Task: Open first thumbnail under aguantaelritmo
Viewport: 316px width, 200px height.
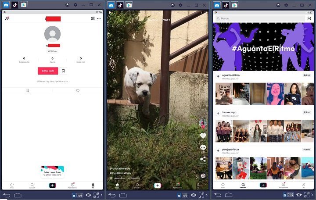Action: click(x=224, y=94)
